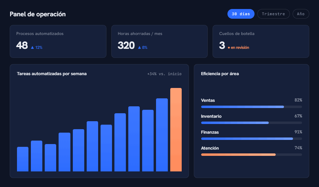Viewport: 319px width, 187px height.
Task: Click the 'Eficiencia por área' title
Action: (220, 74)
